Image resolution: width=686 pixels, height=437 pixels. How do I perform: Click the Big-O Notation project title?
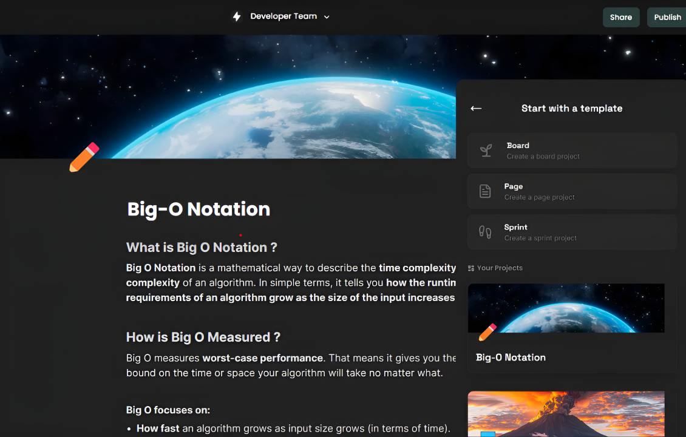[511, 357]
